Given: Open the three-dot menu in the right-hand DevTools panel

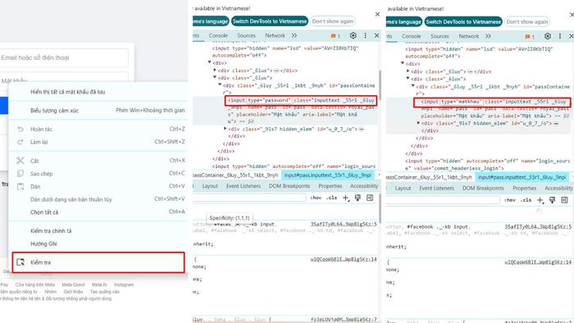Looking at the screenshot, I should 560,36.
